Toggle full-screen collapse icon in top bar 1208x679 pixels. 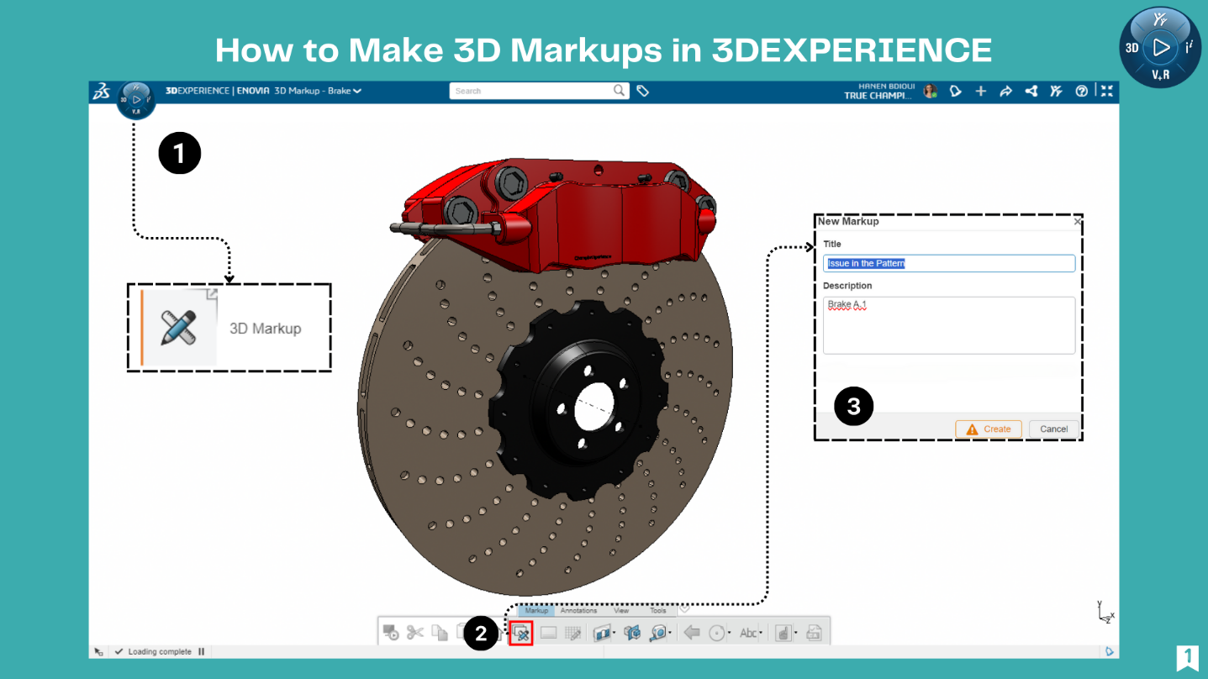click(x=1107, y=91)
